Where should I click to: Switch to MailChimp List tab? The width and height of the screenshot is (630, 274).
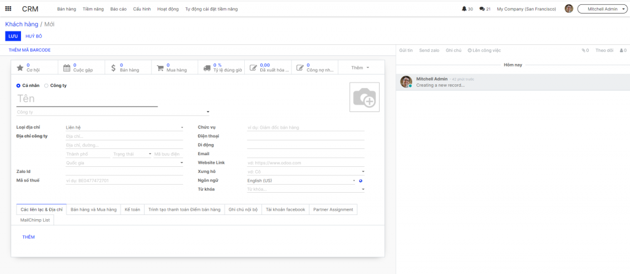click(x=35, y=220)
